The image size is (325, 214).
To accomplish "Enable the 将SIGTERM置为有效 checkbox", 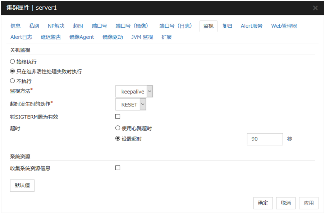I will point(118,116).
